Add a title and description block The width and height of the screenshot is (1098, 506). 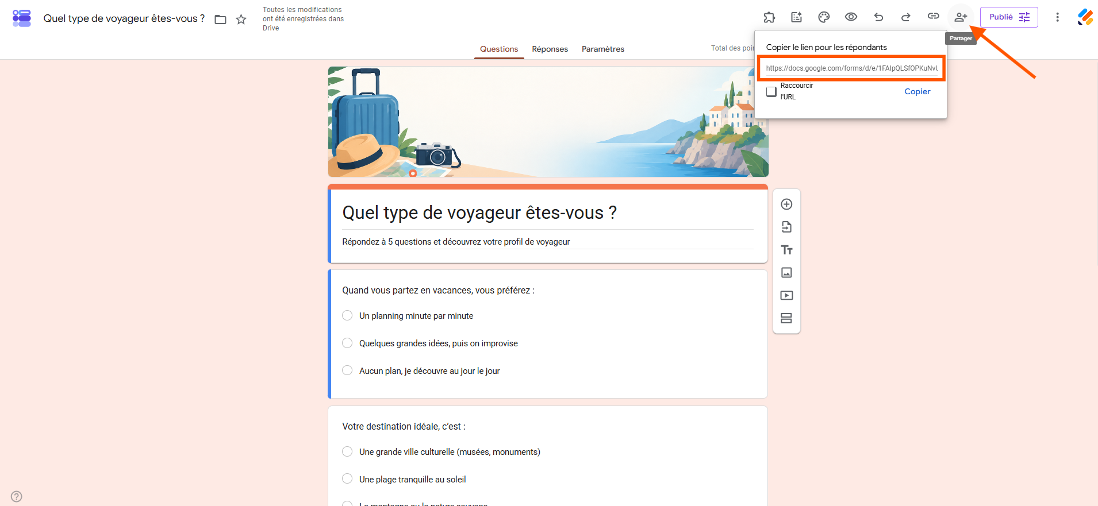[x=786, y=250]
